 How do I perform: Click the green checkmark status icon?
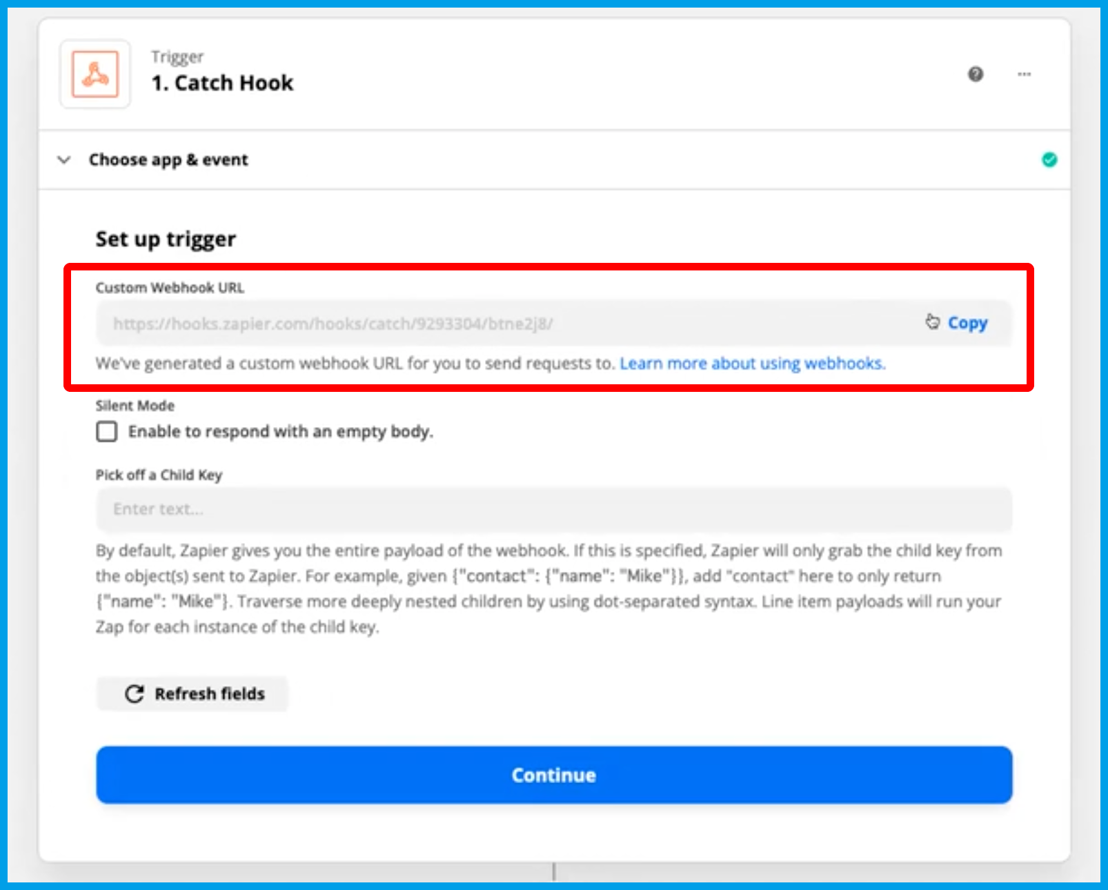tap(1049, 160)
